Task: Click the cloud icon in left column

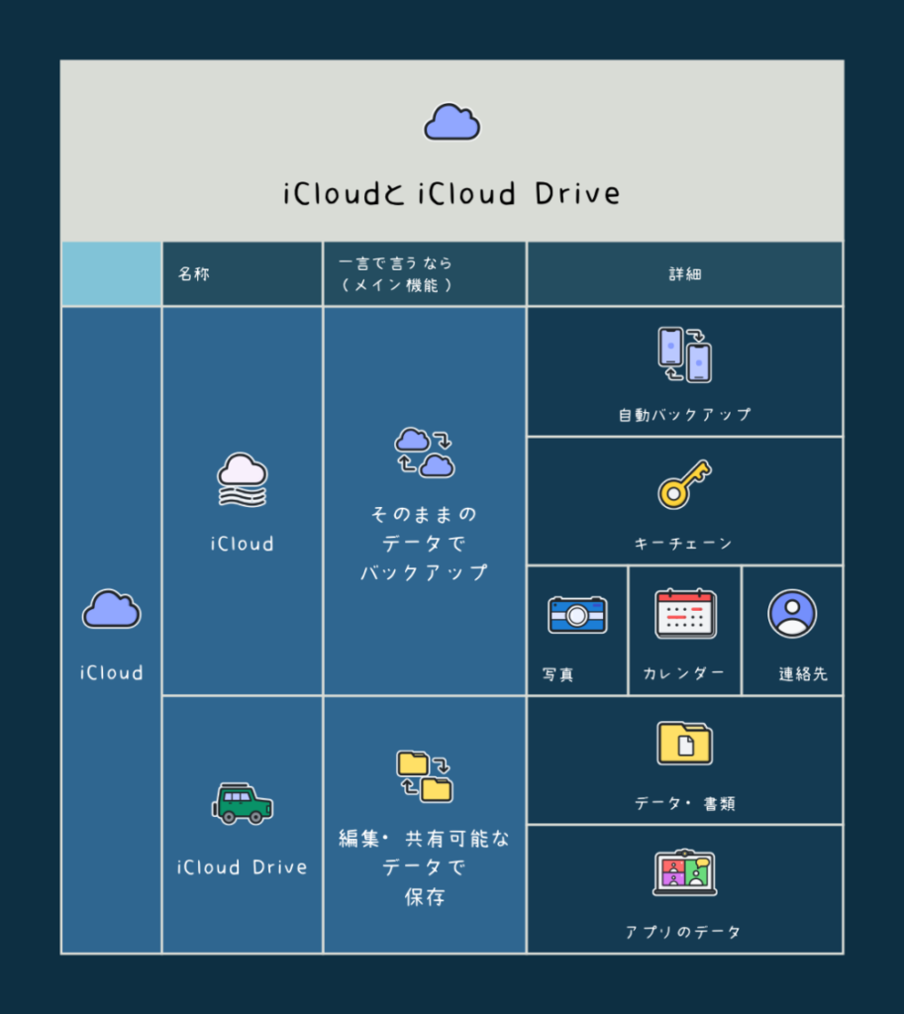Action: coord(111,610)
